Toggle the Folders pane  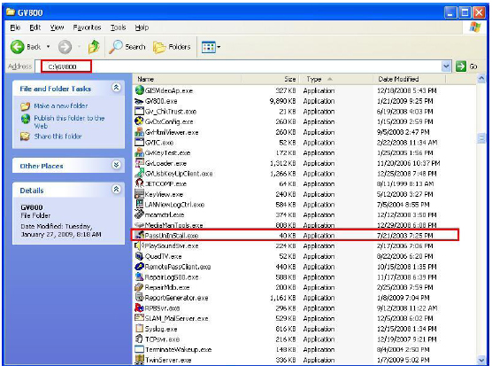click(172, 47)
